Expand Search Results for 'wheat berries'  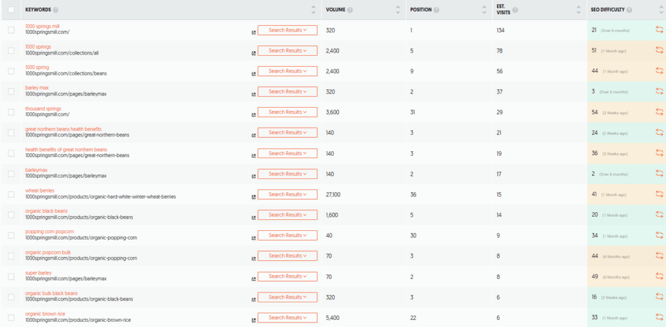point(287,194)
